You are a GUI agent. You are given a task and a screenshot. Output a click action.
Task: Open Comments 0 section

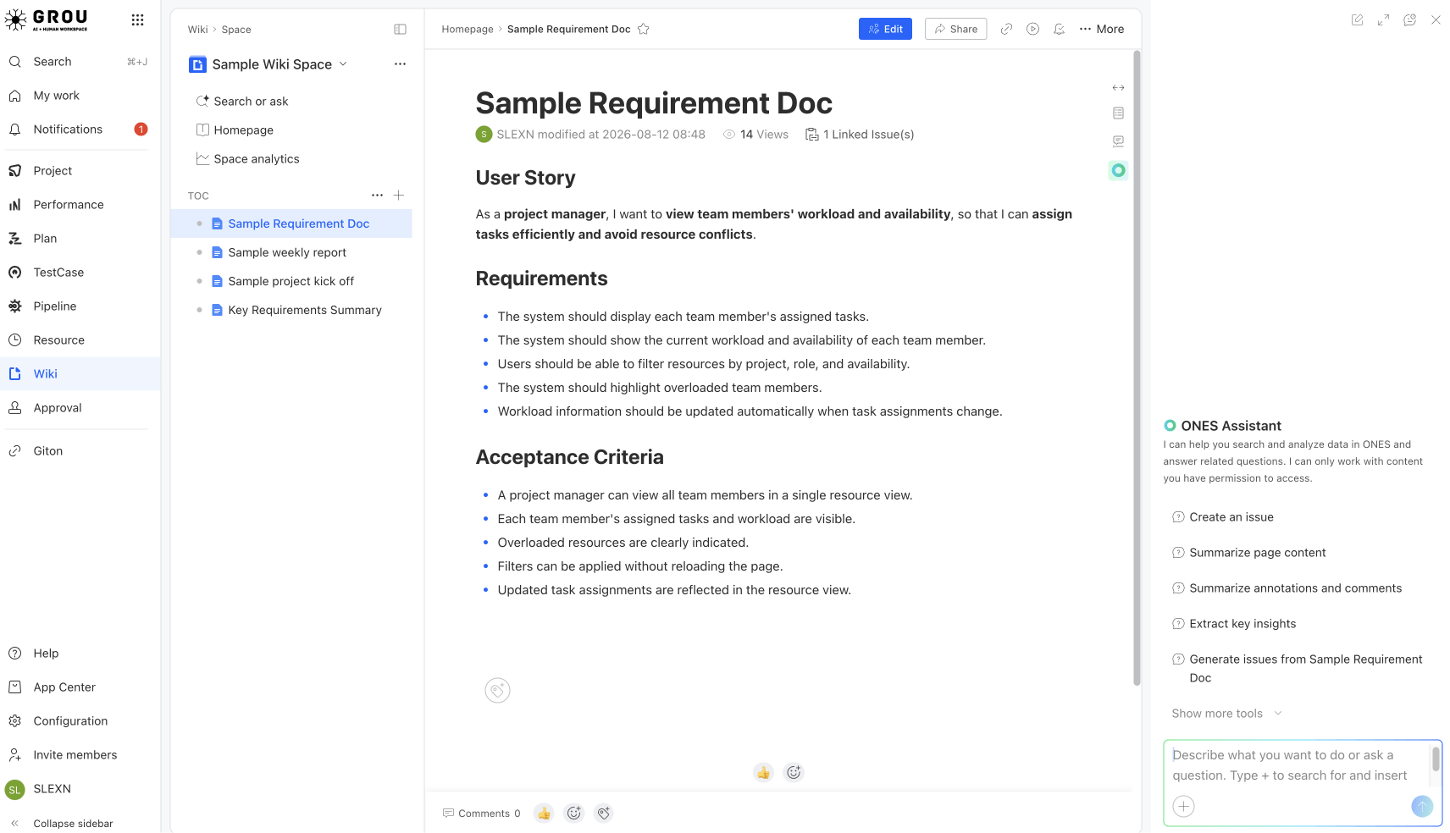tap(481, 814)
